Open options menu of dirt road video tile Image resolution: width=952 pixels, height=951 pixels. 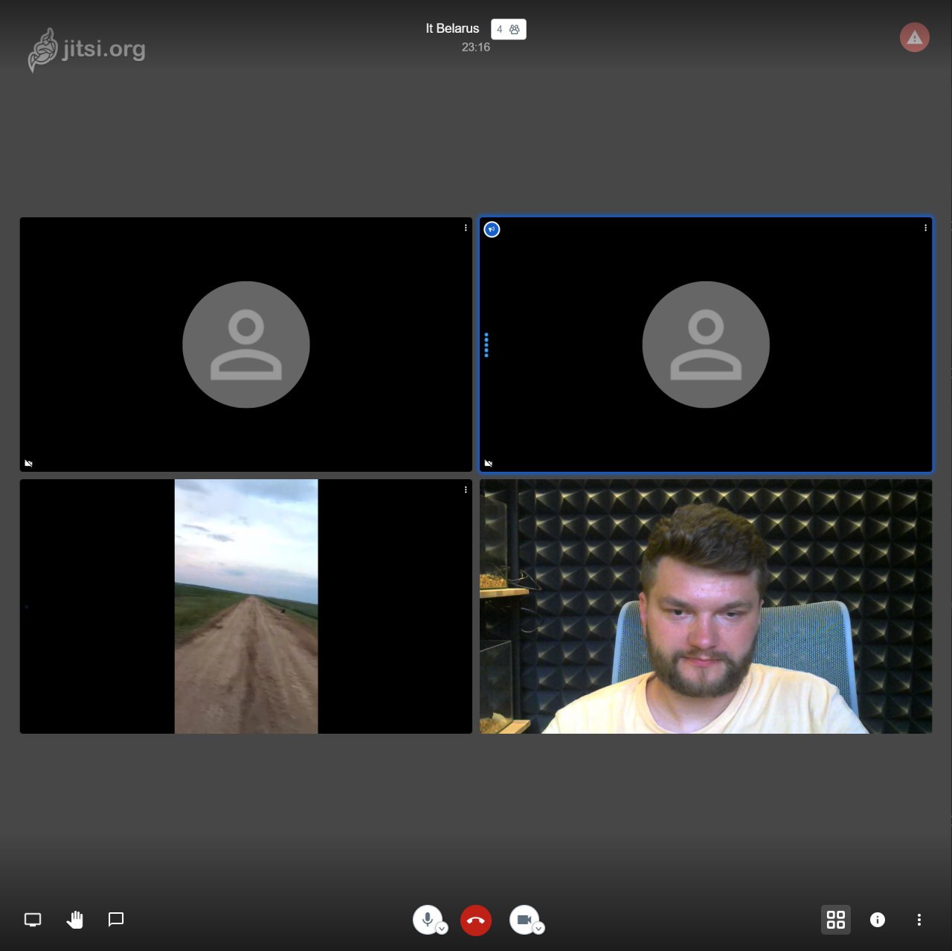[466, 490]
